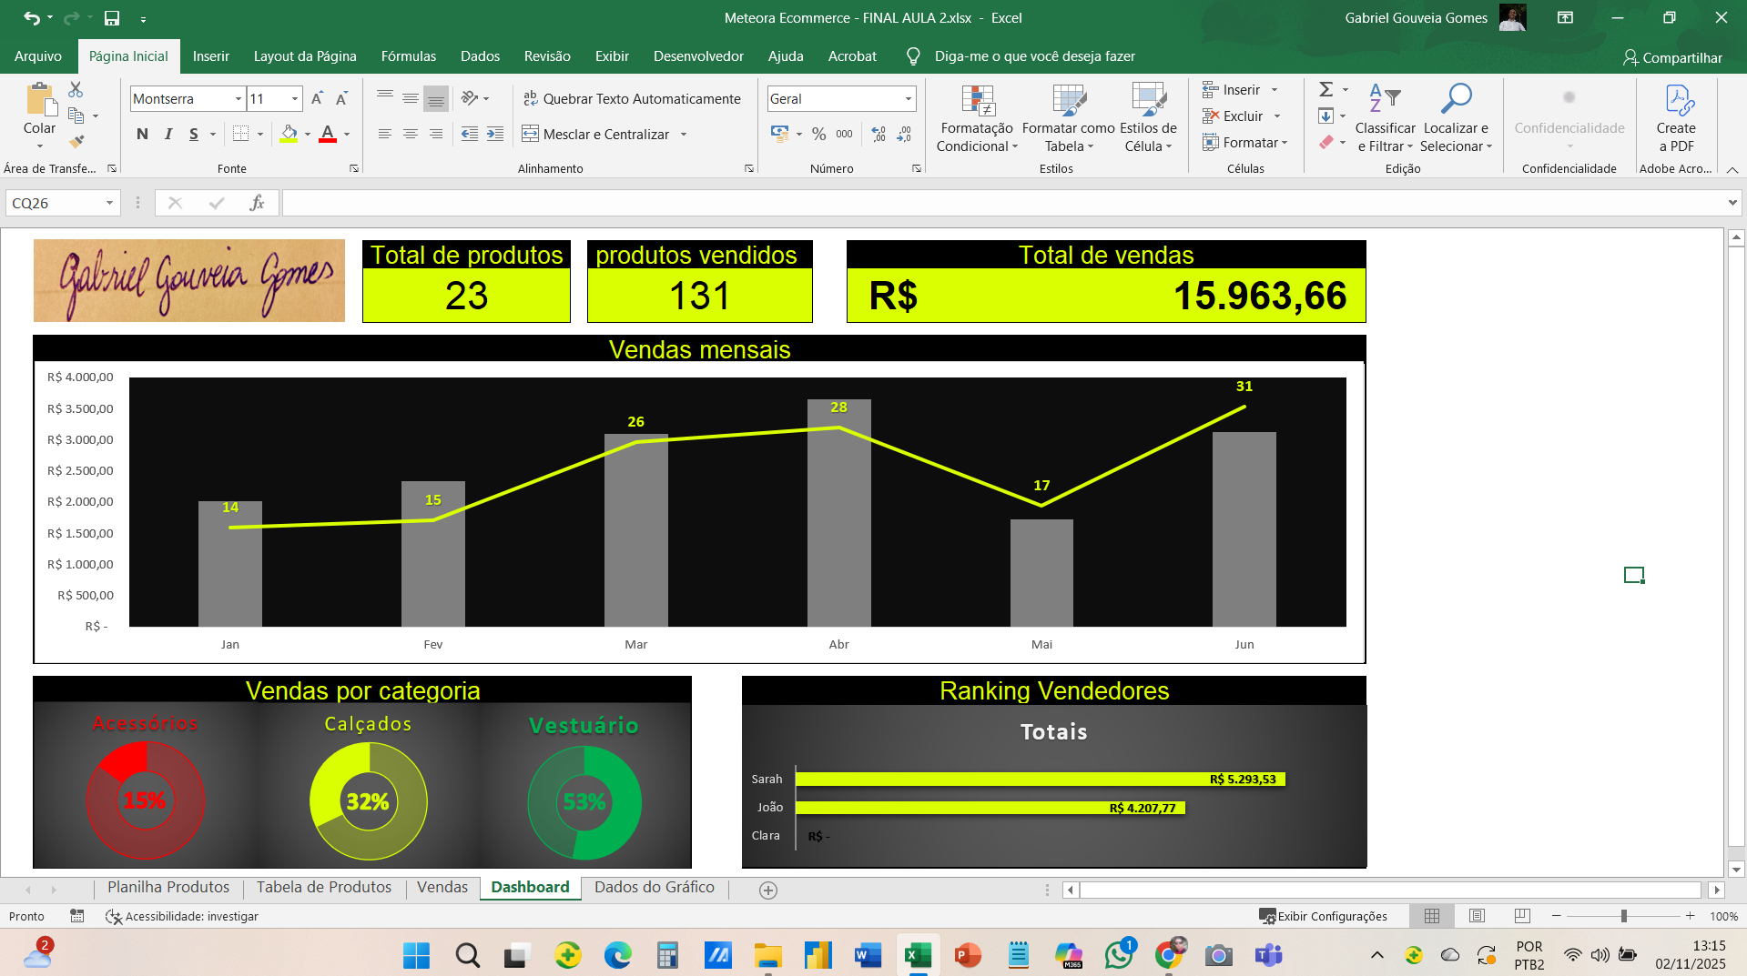Open the Excel icon in the Windows taskbar
This screenshot has height=976, width=1747.
[x=918, y=955]
